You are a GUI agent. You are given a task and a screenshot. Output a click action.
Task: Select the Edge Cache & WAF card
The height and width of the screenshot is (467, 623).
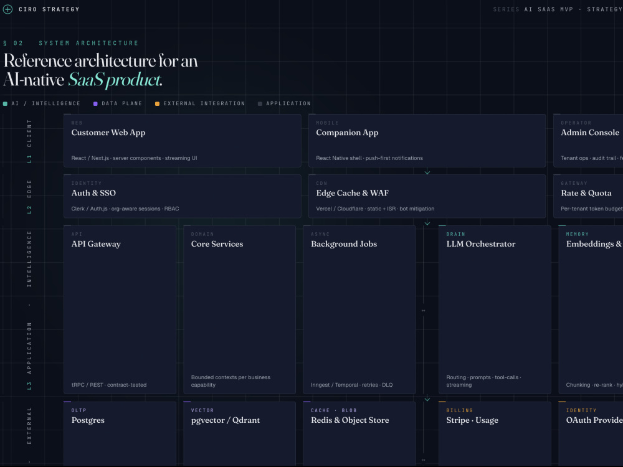click(x=427, y=196)
